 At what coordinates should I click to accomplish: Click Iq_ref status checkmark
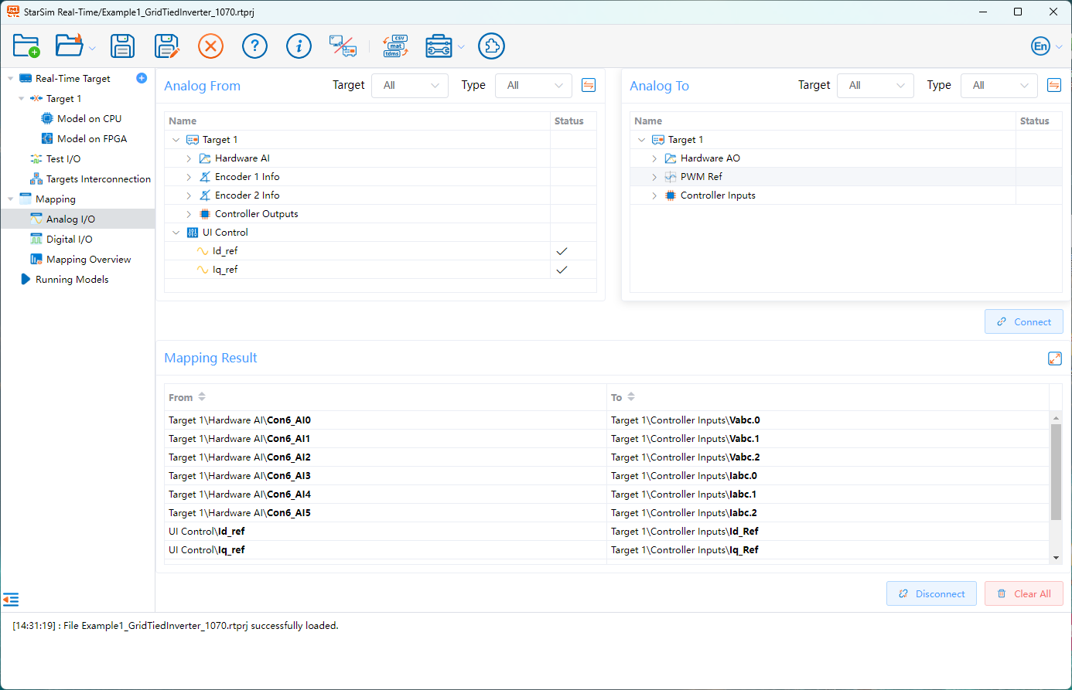(562, 270)
